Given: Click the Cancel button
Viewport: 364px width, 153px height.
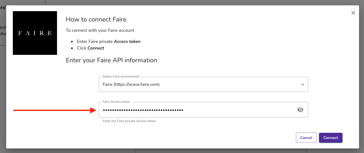Looking at the screenshot, I should (x=306, y=138).
